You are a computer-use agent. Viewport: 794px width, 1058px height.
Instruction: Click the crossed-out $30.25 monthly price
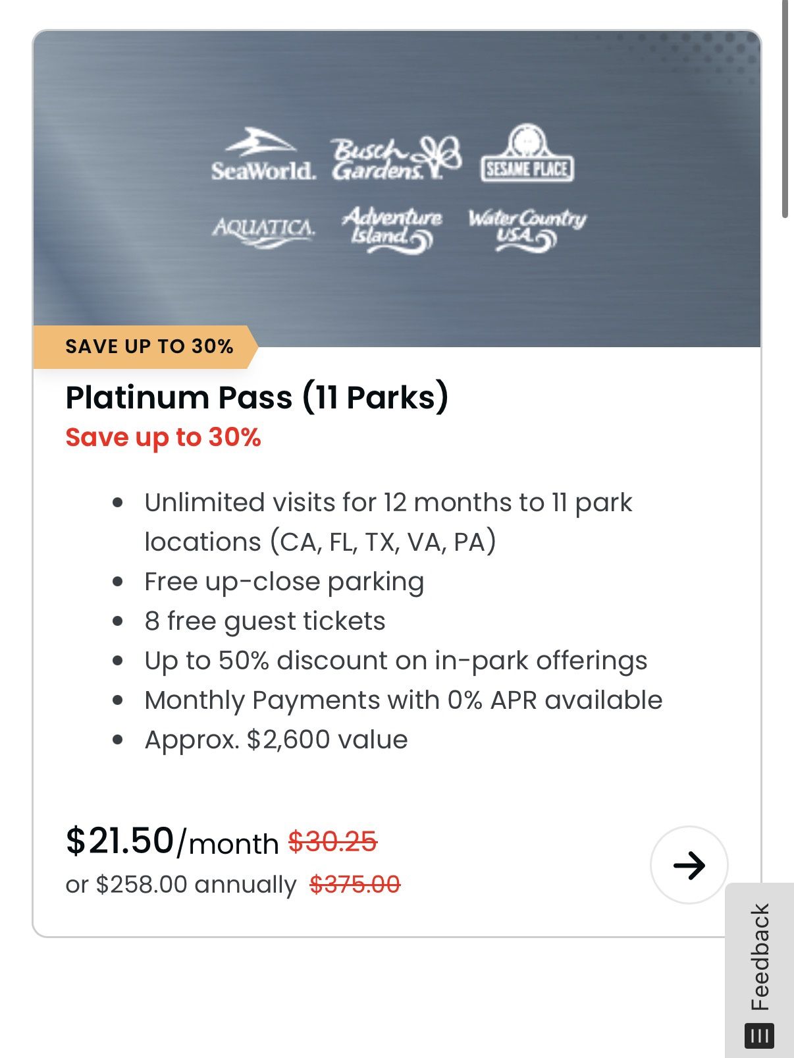(332, 842)
